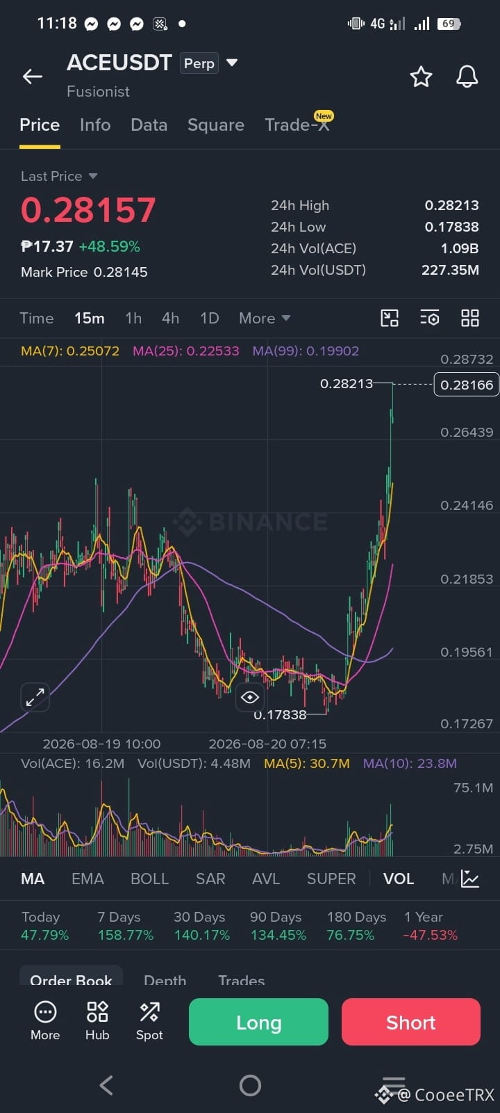The height and width of the screenshot is (1113, 500).
Task: Open the Trade-X tab
Action: (297, 125)
